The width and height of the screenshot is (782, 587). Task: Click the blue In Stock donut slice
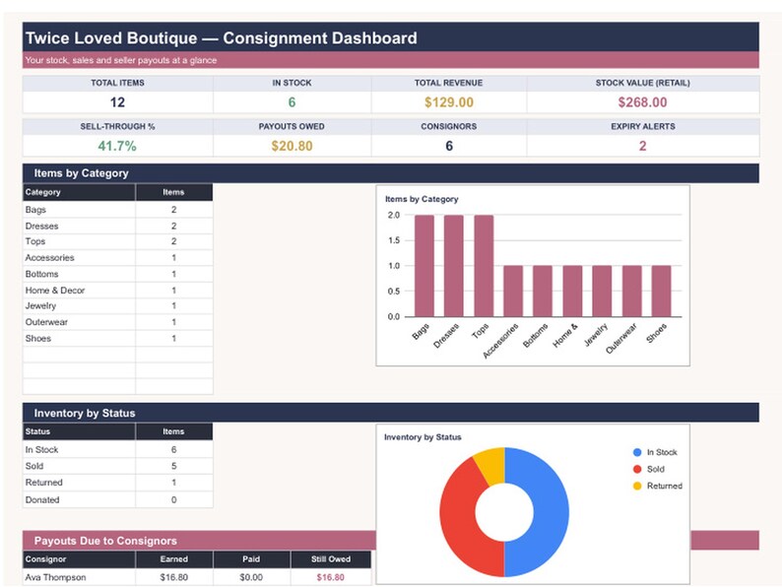[x=550, y=512]
